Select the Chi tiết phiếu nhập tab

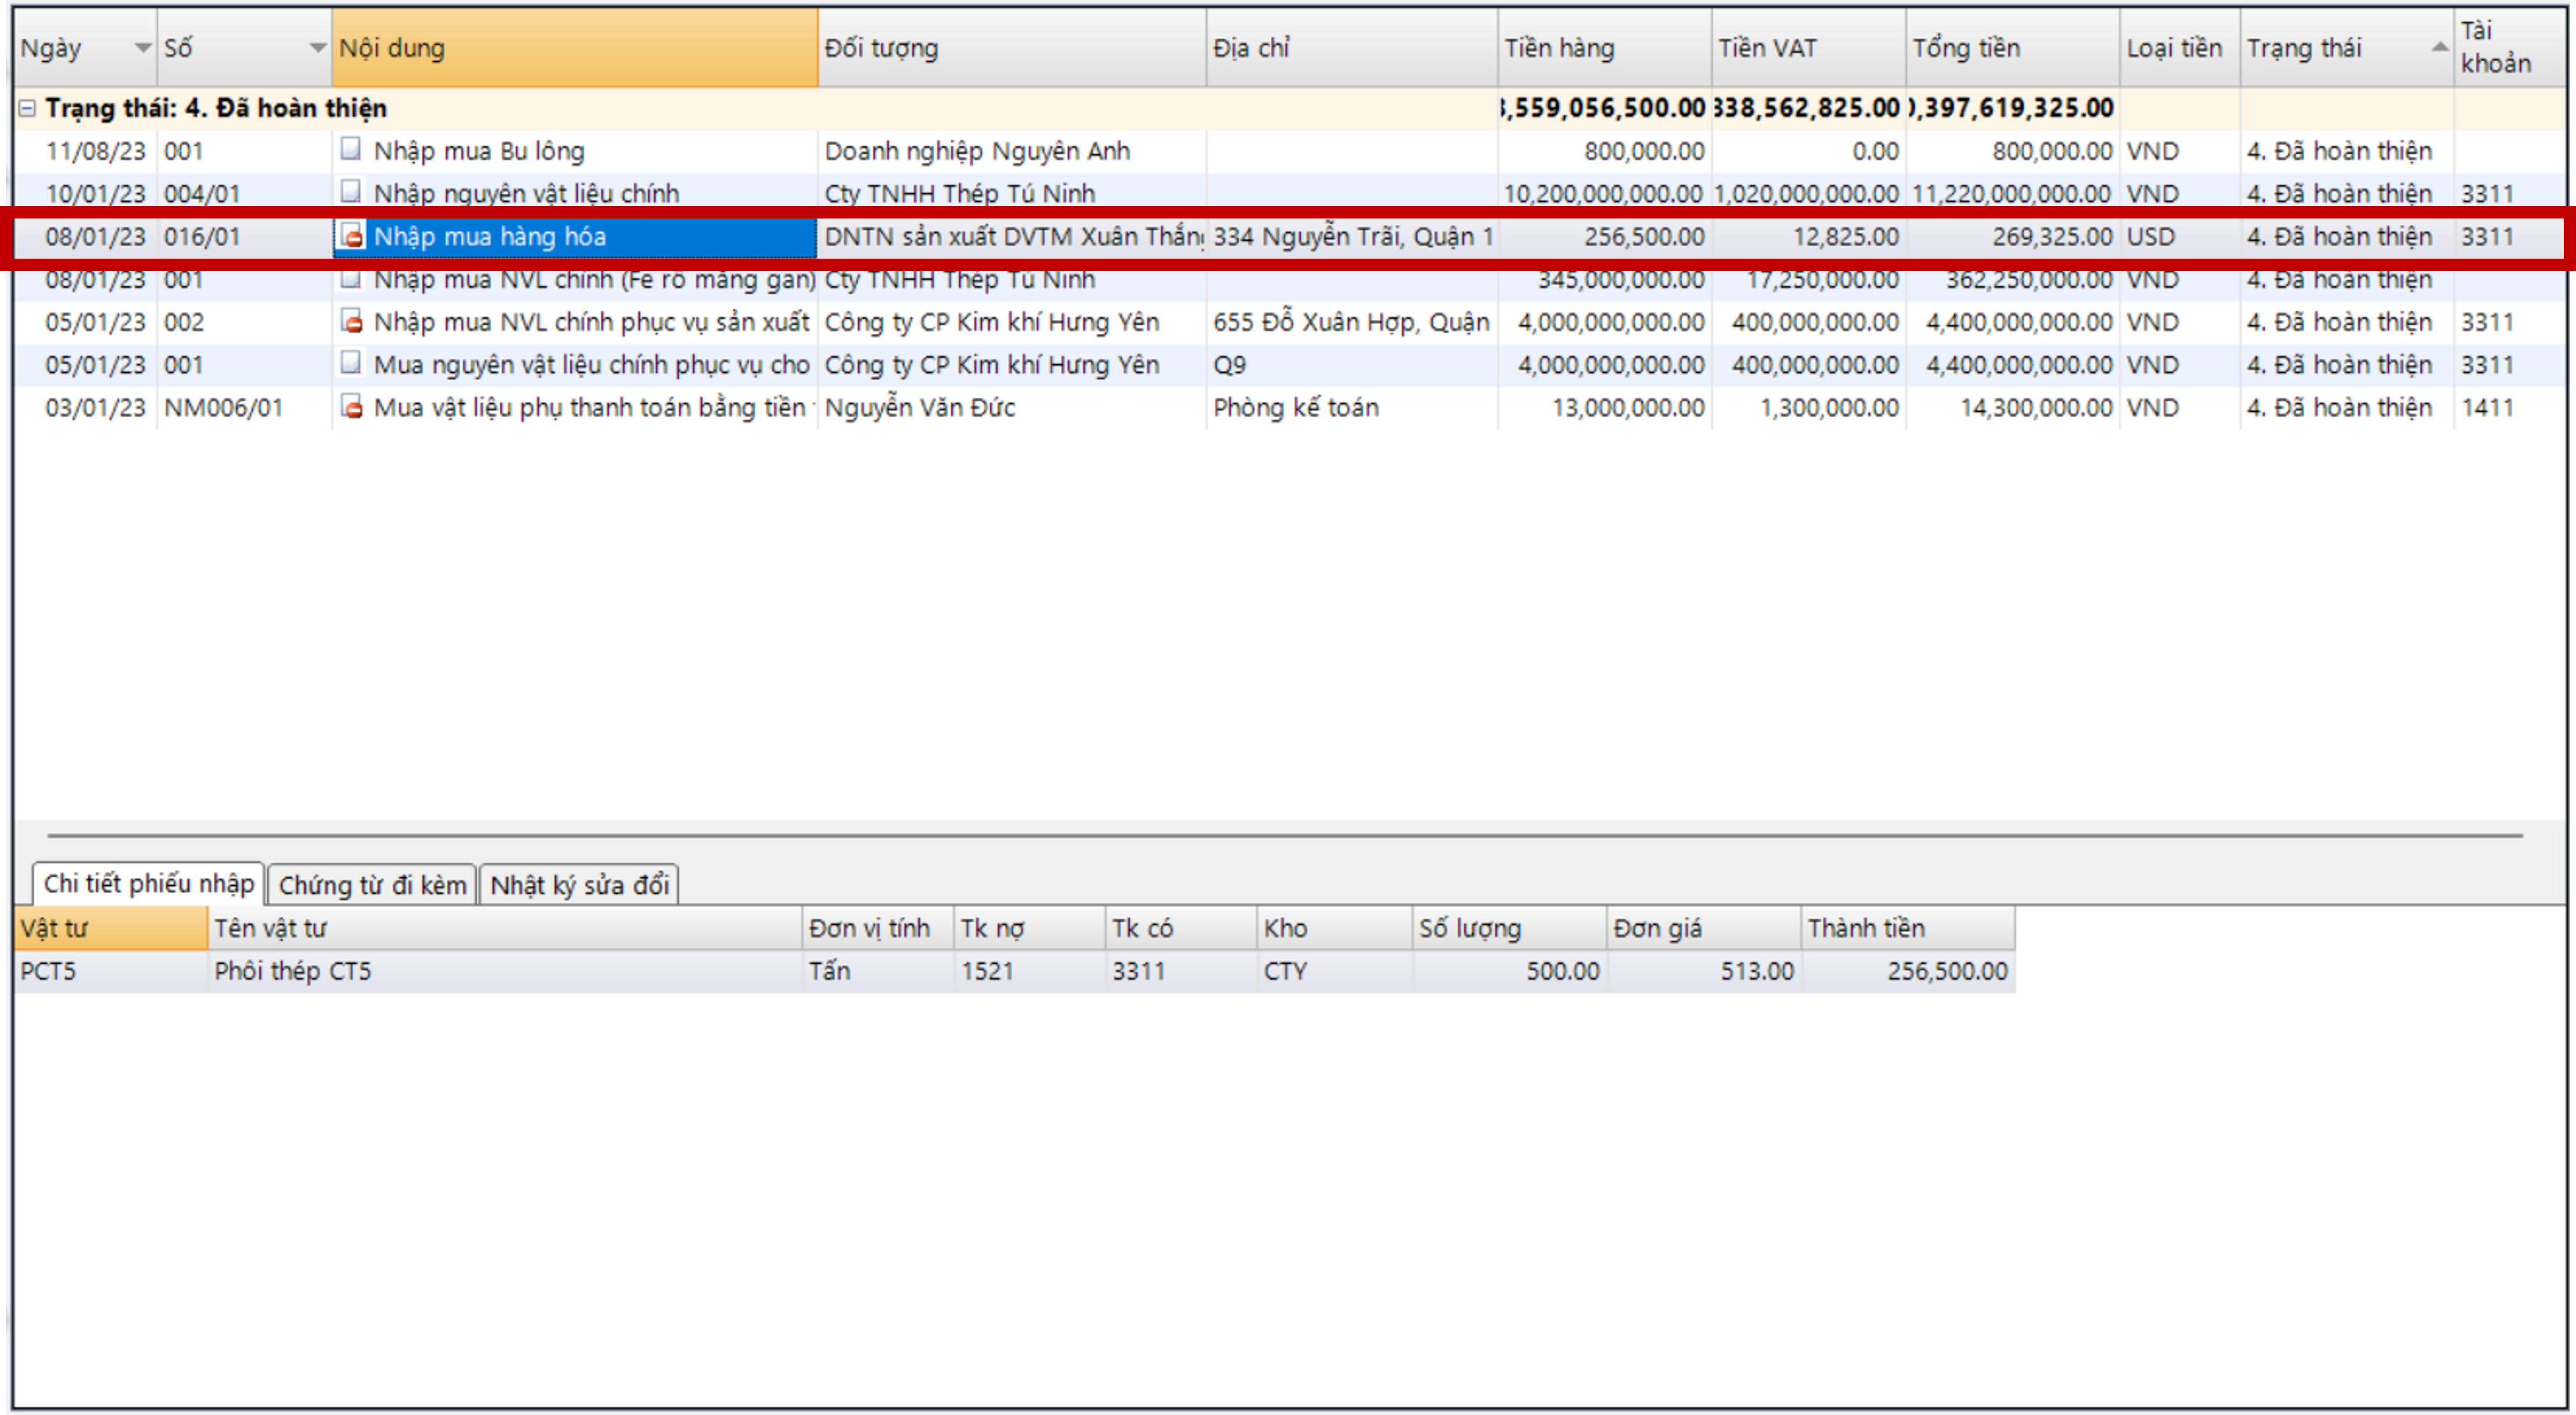(x=148, y=884)
